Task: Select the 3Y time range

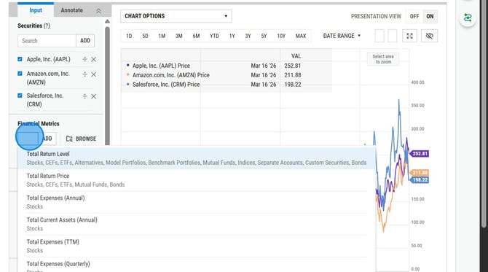Action: point(248,36)
